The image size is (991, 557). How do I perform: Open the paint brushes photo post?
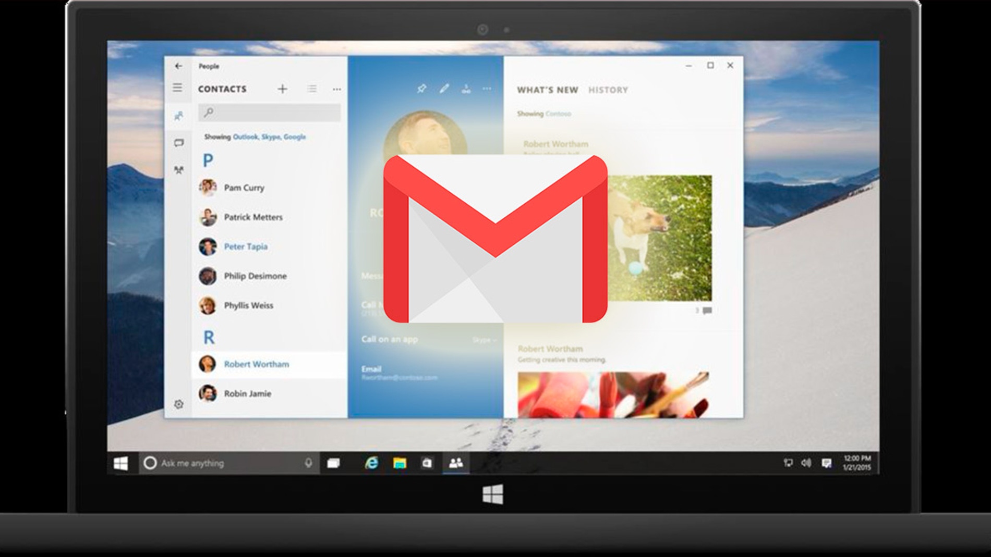(613, 394)
